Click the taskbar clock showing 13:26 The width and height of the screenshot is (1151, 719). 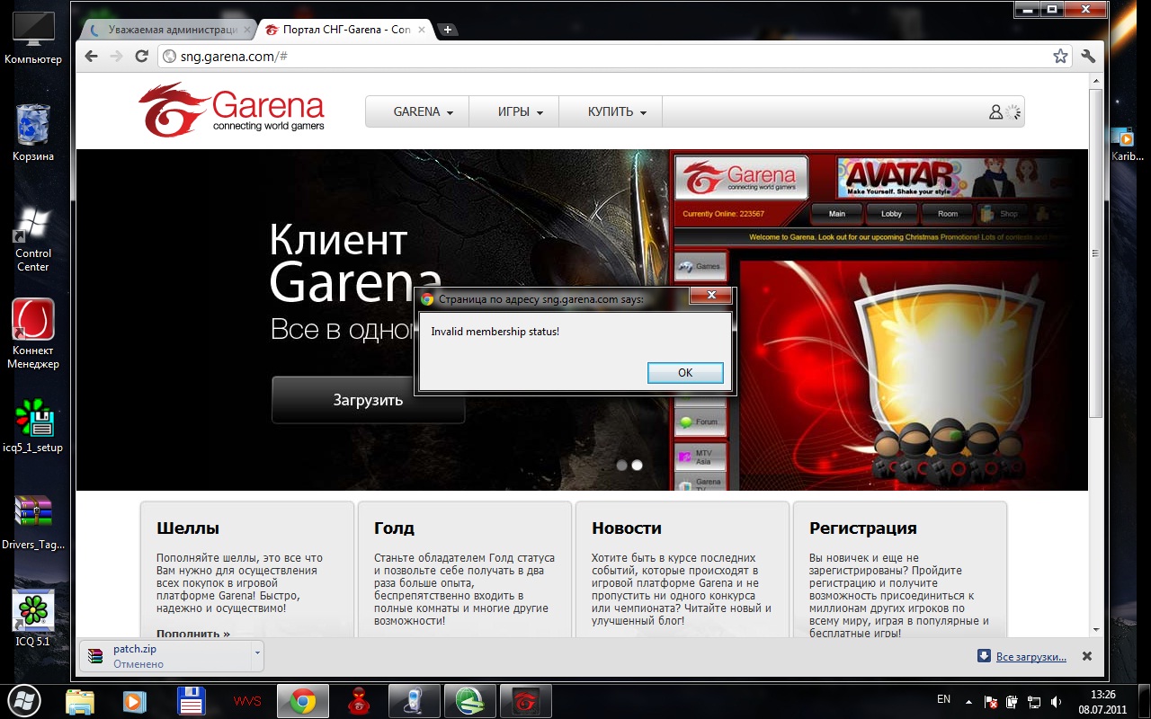pyautogui.click(x=1102, y=701)
